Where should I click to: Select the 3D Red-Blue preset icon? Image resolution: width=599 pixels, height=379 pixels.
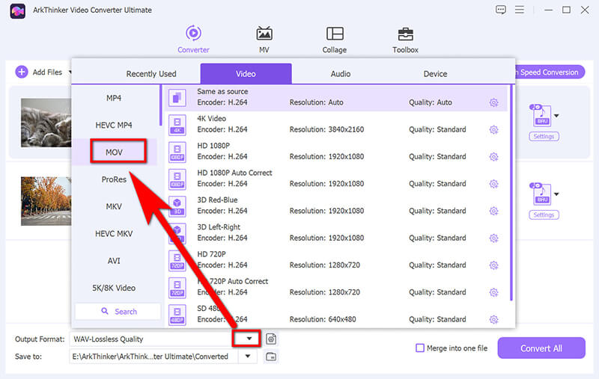(x=177, y=206)
